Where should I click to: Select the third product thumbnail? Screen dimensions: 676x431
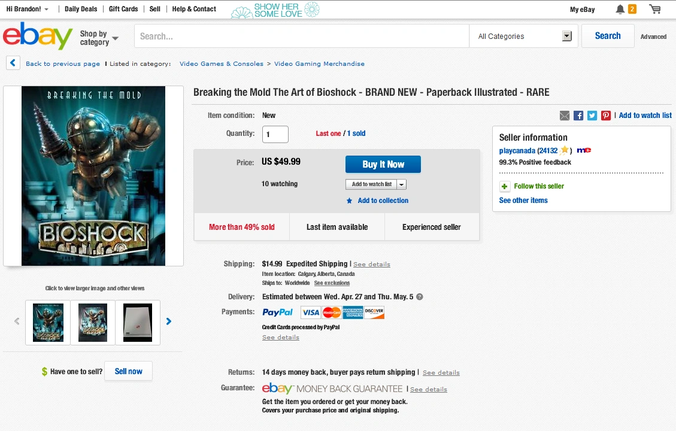(x=138, y=323)
